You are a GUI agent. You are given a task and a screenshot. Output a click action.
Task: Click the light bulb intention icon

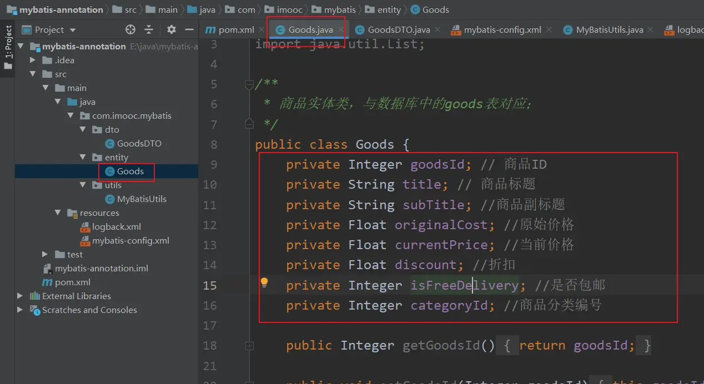[264, 283]
